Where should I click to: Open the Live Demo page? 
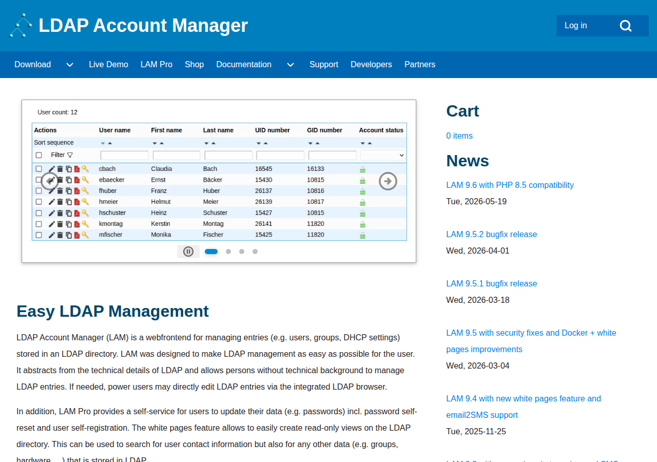[108, 65]
